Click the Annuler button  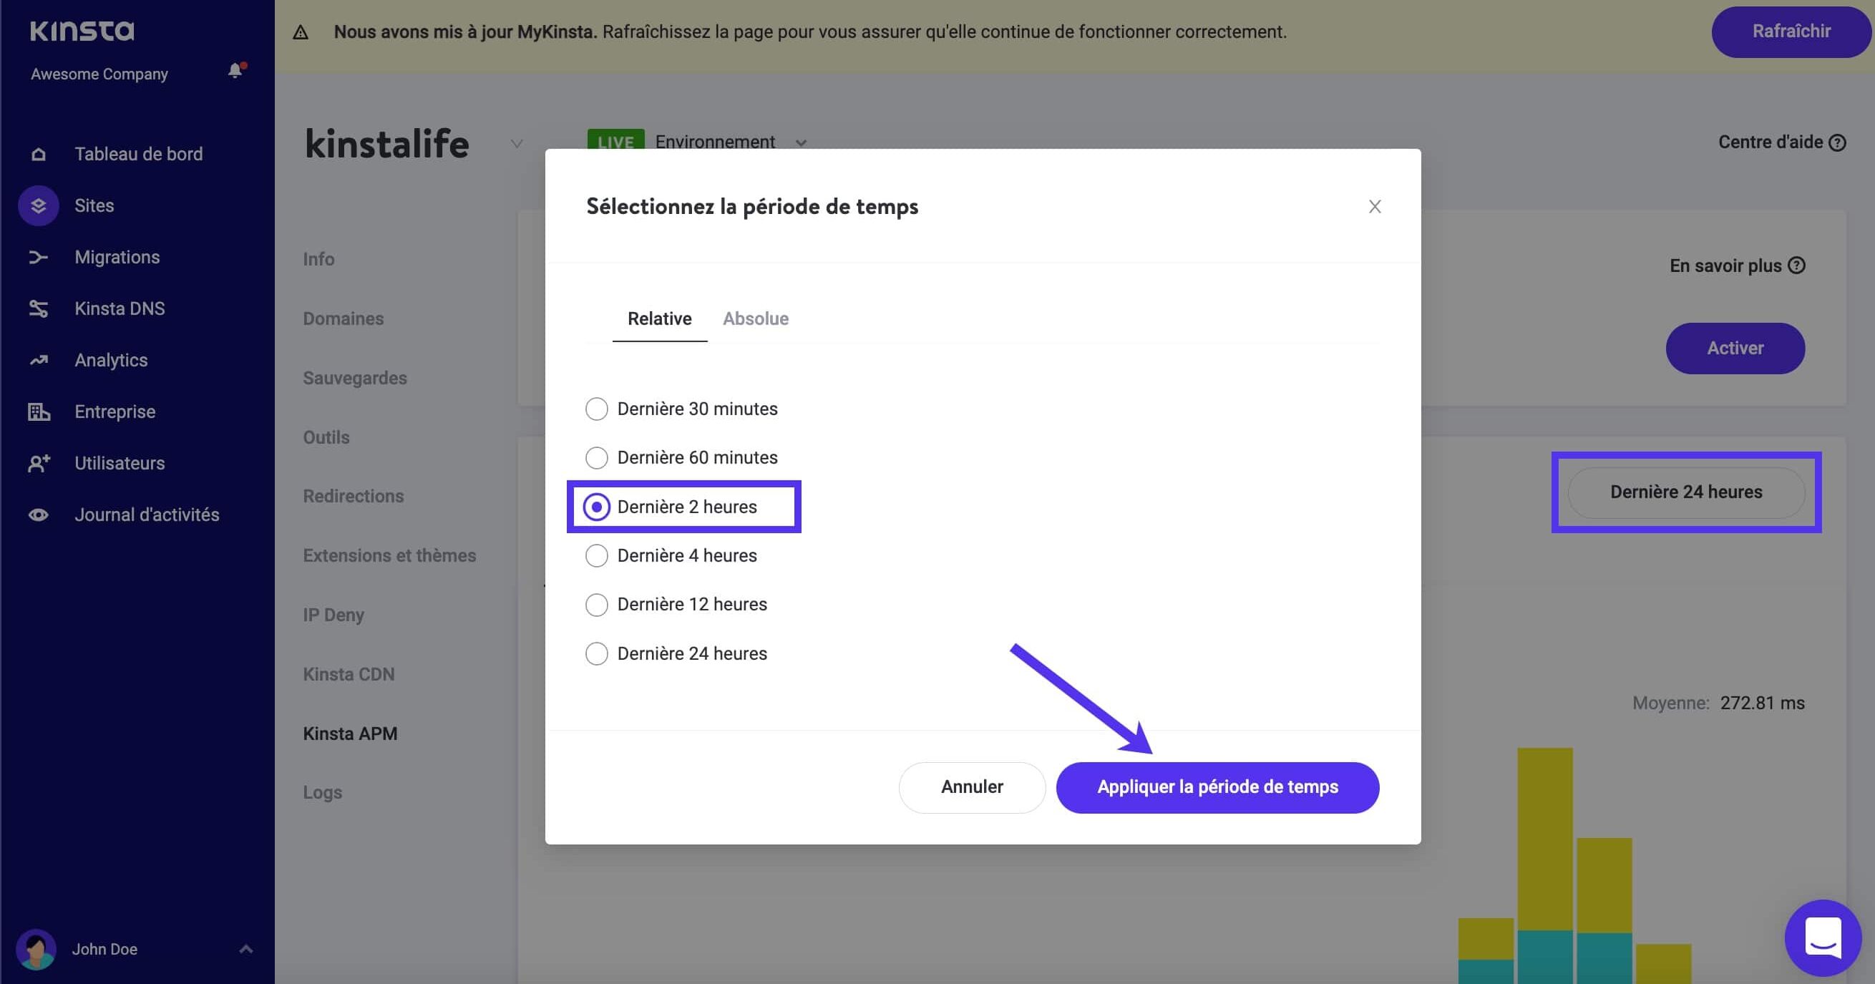(972, 787)
